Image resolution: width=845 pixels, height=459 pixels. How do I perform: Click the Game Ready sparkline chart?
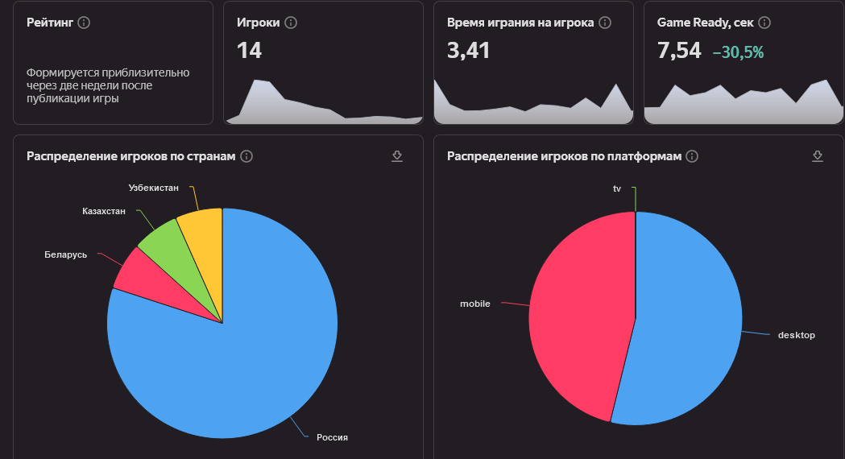(743, 105)
